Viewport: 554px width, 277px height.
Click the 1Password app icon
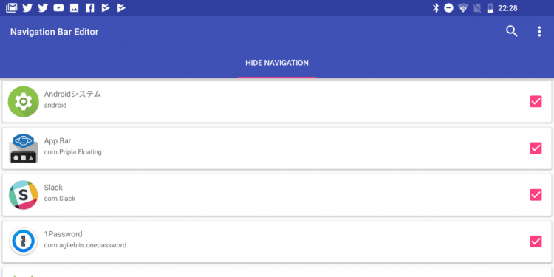pyautogui.click(x=24, y=242)
